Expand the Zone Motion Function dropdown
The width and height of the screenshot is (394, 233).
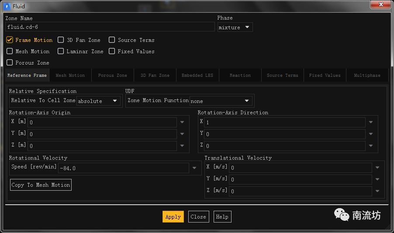221,101
